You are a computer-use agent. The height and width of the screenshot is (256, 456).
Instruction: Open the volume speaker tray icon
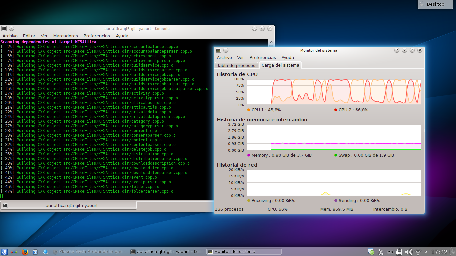point(408,252)
